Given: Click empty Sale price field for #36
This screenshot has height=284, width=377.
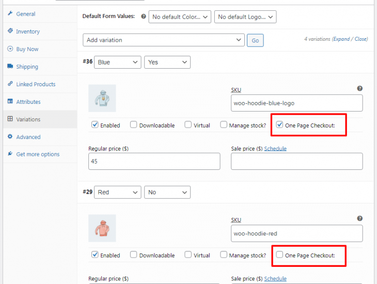Looking at the screenshot, I should pyautogui.click(x=297, y=161).
